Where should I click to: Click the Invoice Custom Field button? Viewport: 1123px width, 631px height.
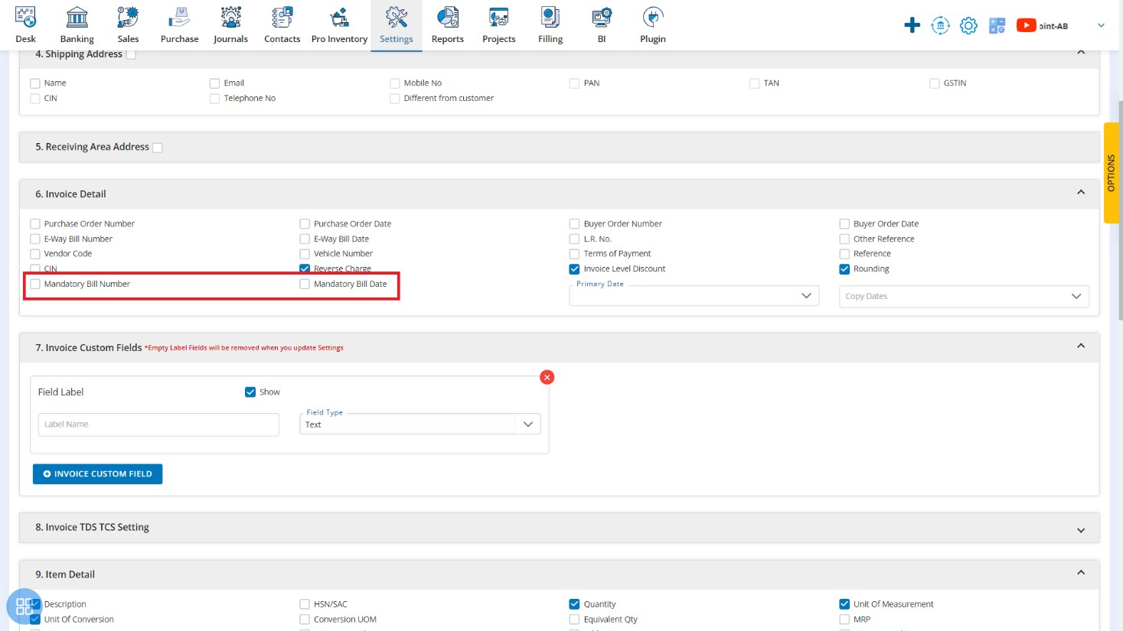(97, 474)
